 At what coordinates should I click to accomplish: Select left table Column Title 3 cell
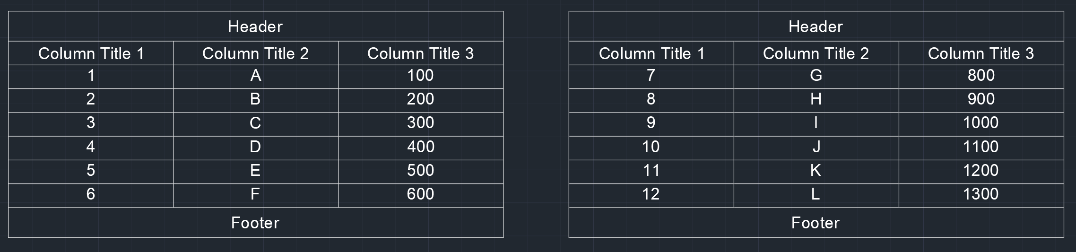click(x=420, y=53)
